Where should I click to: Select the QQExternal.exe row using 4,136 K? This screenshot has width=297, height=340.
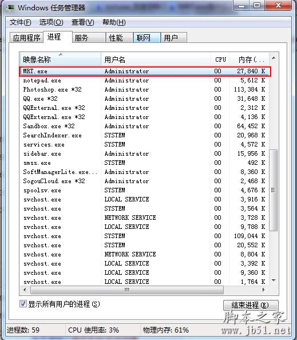tap(145, 117)
